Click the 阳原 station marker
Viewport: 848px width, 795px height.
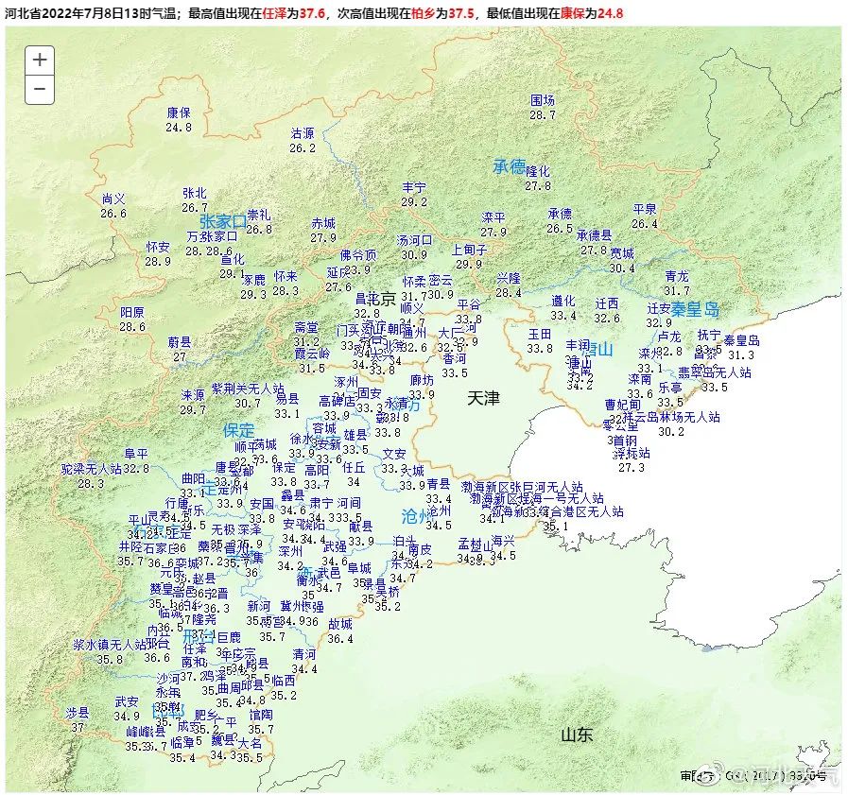pyautogui.click(x=132, y=319)
